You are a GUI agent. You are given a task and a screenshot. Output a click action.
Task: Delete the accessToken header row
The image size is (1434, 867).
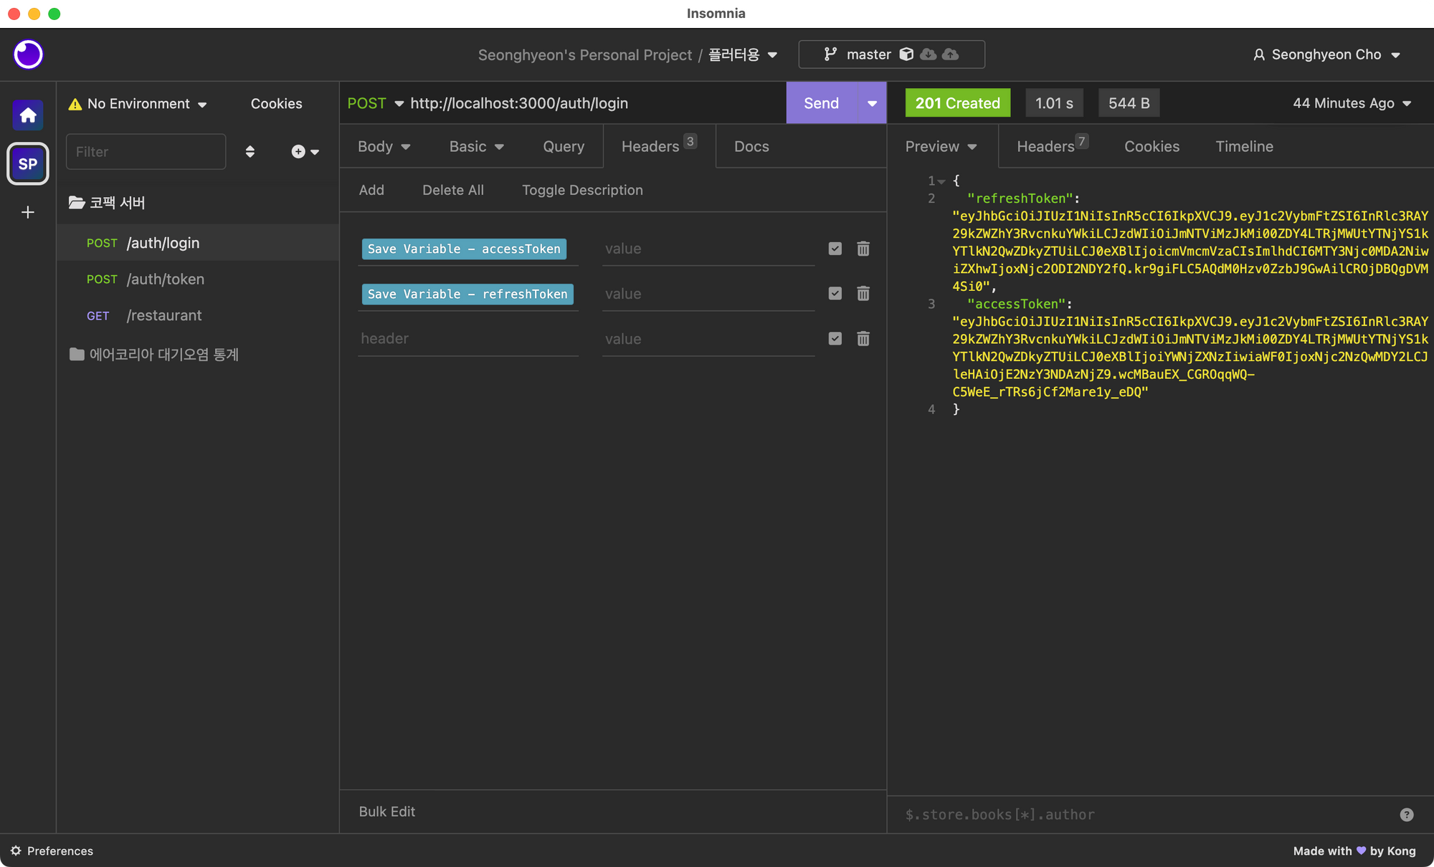[x=863, y=249]
